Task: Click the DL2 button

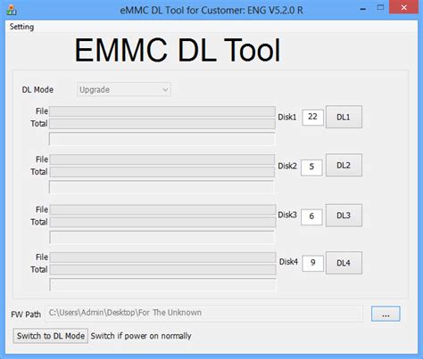Action: (x=344, y=165)
